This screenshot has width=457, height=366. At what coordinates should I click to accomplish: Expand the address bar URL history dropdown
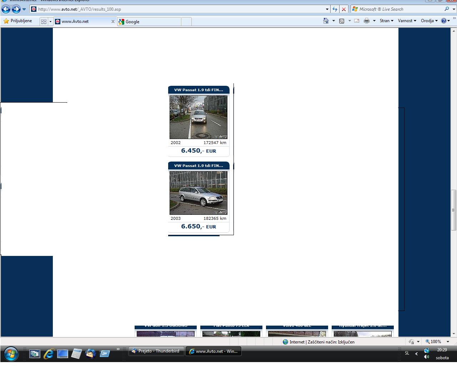(327, 9)
